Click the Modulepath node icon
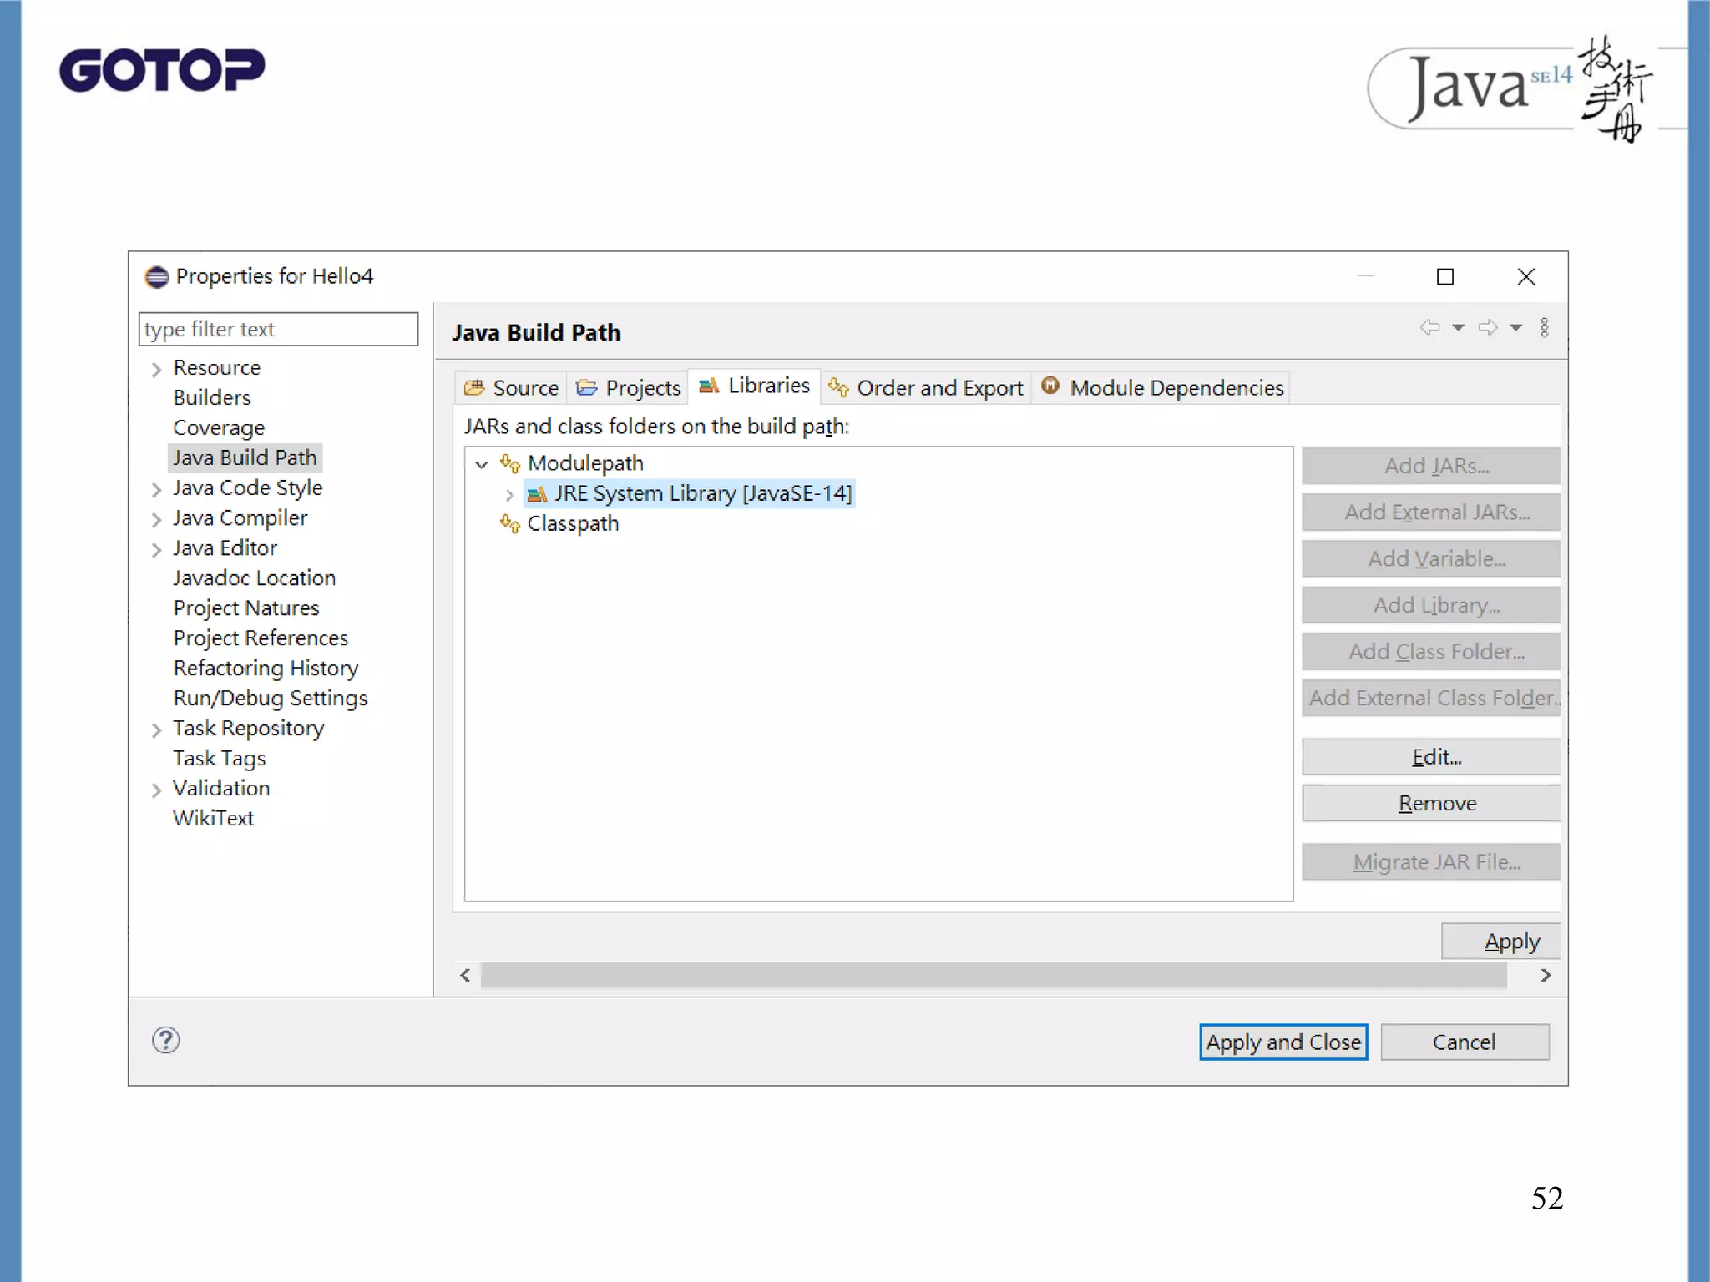 tap(509, 463)
